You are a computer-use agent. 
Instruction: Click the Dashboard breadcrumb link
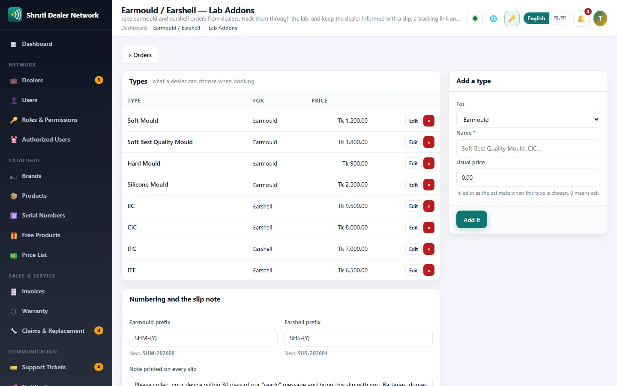click(134, 28)
